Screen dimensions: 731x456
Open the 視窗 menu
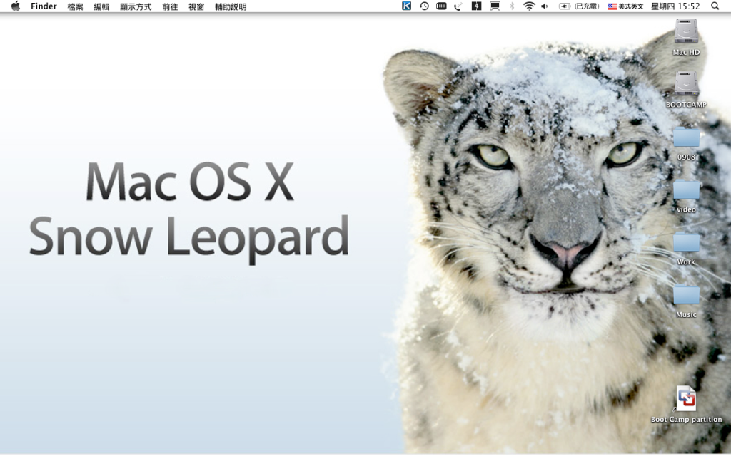coord(196,6)
